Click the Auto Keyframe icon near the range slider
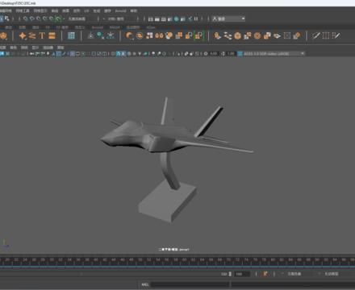355x290 pixels. (265, 274)
